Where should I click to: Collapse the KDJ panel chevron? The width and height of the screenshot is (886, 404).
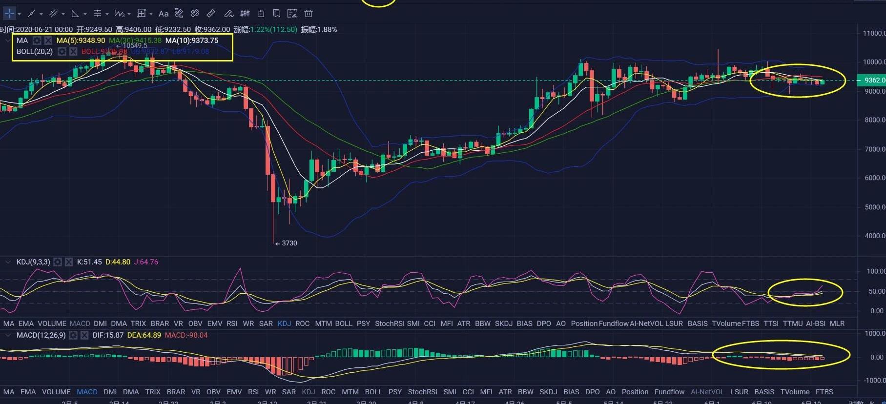click(8, 262)
